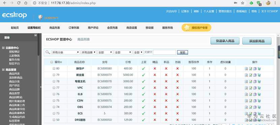
Task: Check the box for product 75
Action: pyautogui.click(x=54, y=101)
